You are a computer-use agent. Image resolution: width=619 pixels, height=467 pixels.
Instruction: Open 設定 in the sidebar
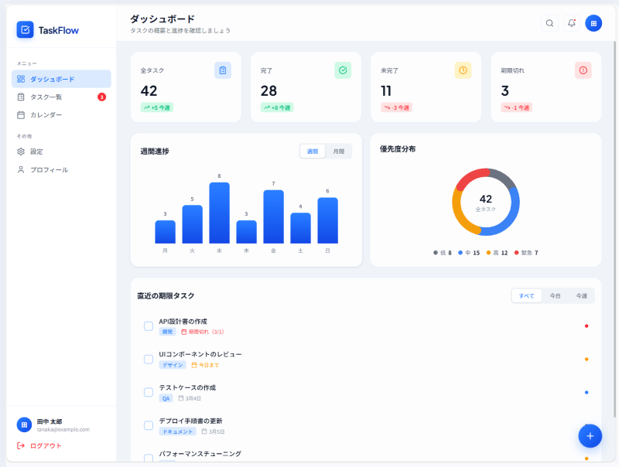(x=61, y=152)
